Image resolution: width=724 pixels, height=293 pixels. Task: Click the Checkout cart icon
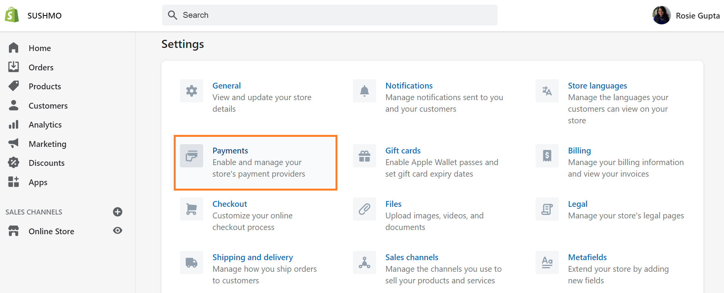(x=192, y=209)
